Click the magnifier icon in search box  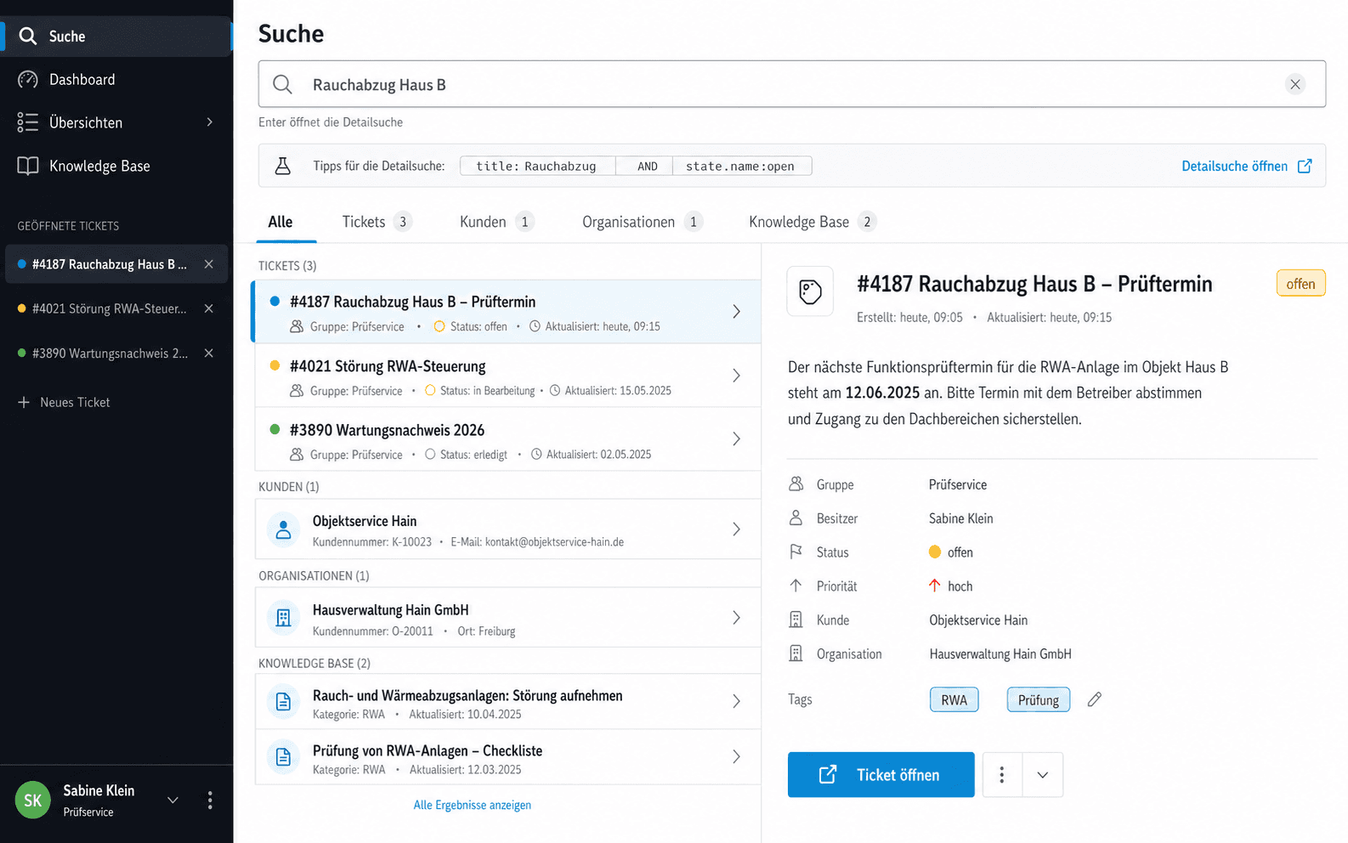click(x=283, y=84)
